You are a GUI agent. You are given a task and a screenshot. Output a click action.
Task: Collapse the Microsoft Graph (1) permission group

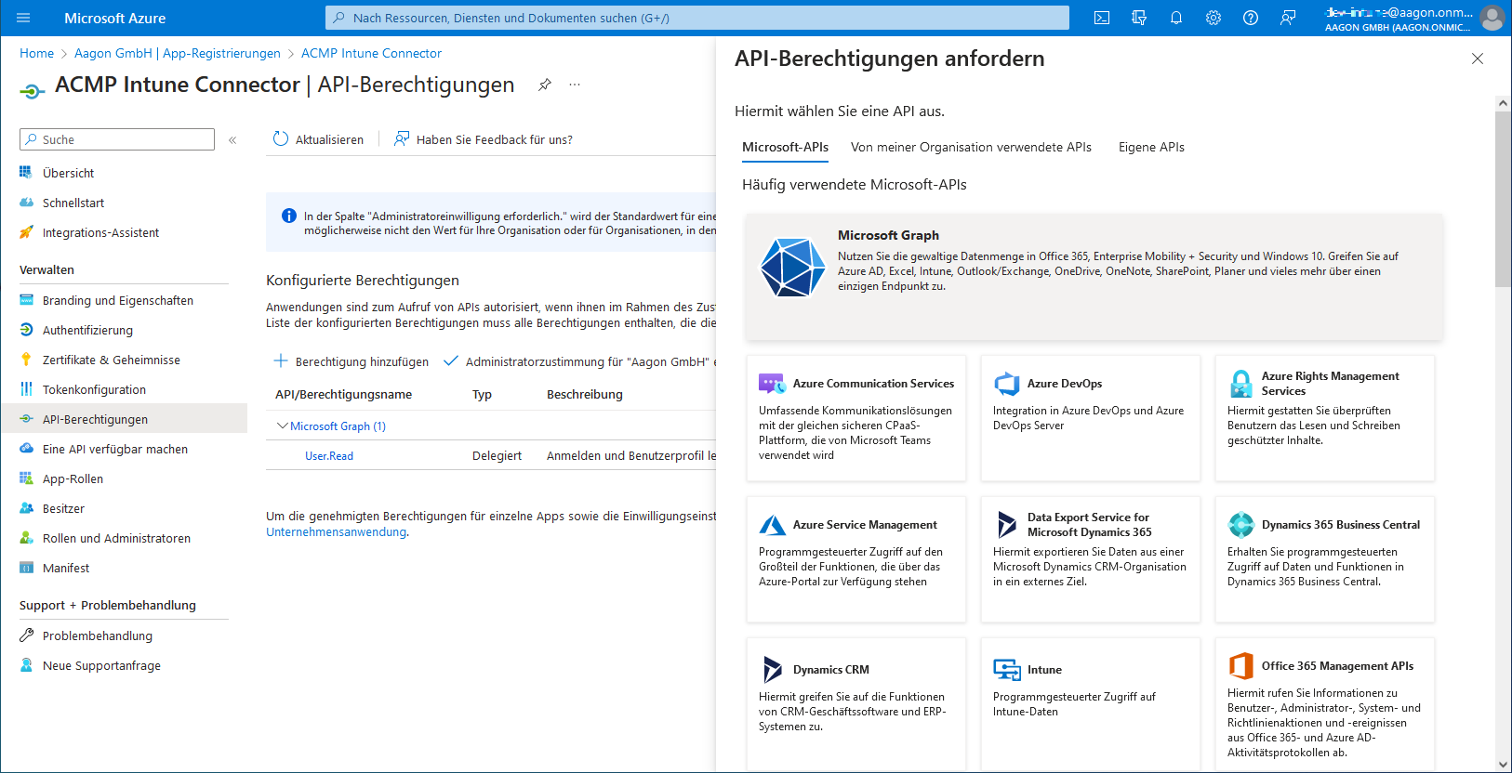coord(283,426)
